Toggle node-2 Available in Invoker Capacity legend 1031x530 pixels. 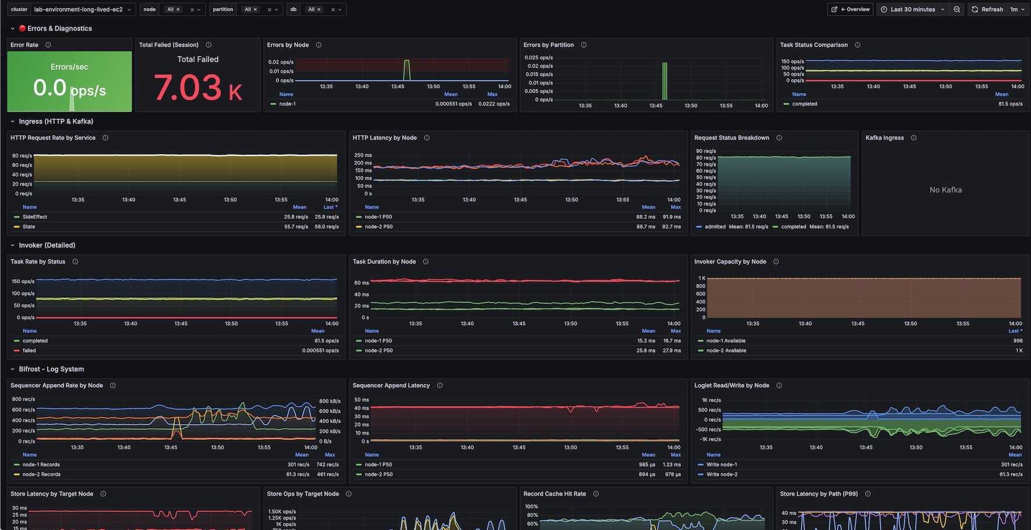tap(726, 351)
